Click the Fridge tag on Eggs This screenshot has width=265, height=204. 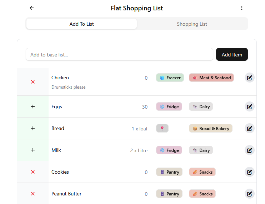point(169,107)
